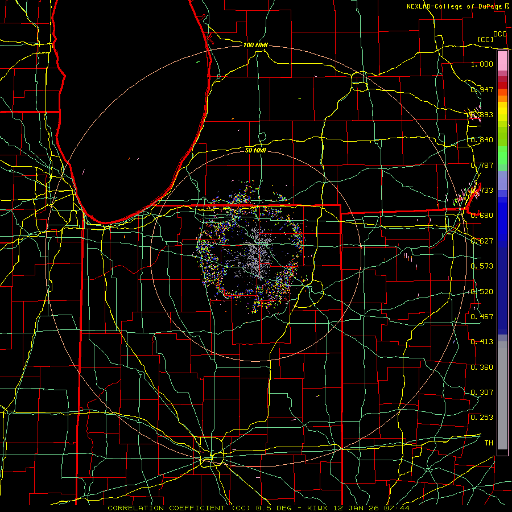Screen dimensions: 512x512
Task: Click the 0.413 legend value
Action: pyautogui.click(x=482, y=342)
